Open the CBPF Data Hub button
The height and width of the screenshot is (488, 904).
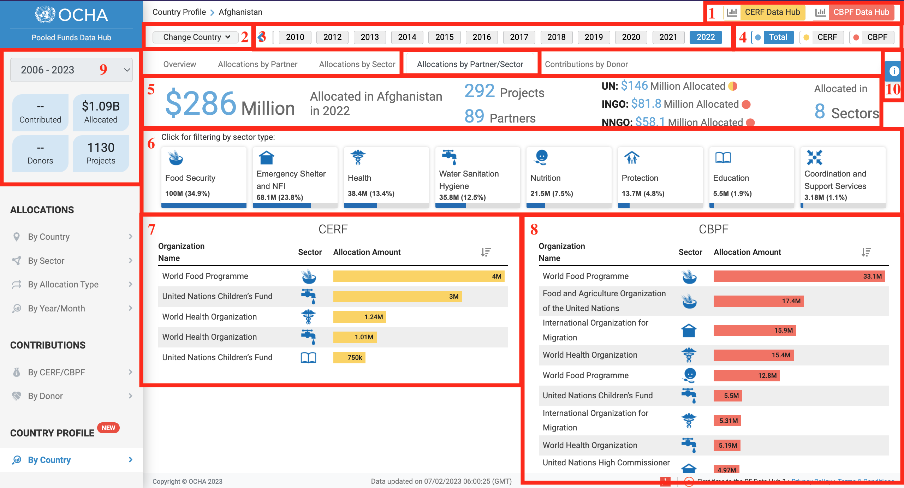[x=854, y=12]
